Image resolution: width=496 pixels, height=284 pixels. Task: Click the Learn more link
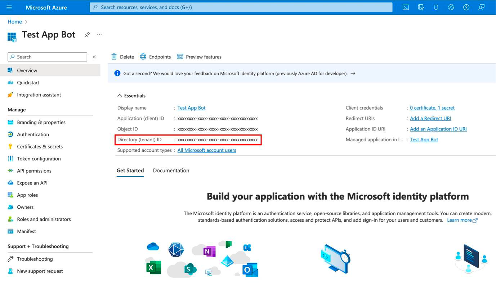[462, 220]
